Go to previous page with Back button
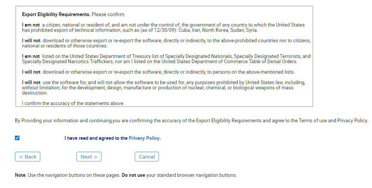This screenshot has height=188, width=372. pos(28,157)
